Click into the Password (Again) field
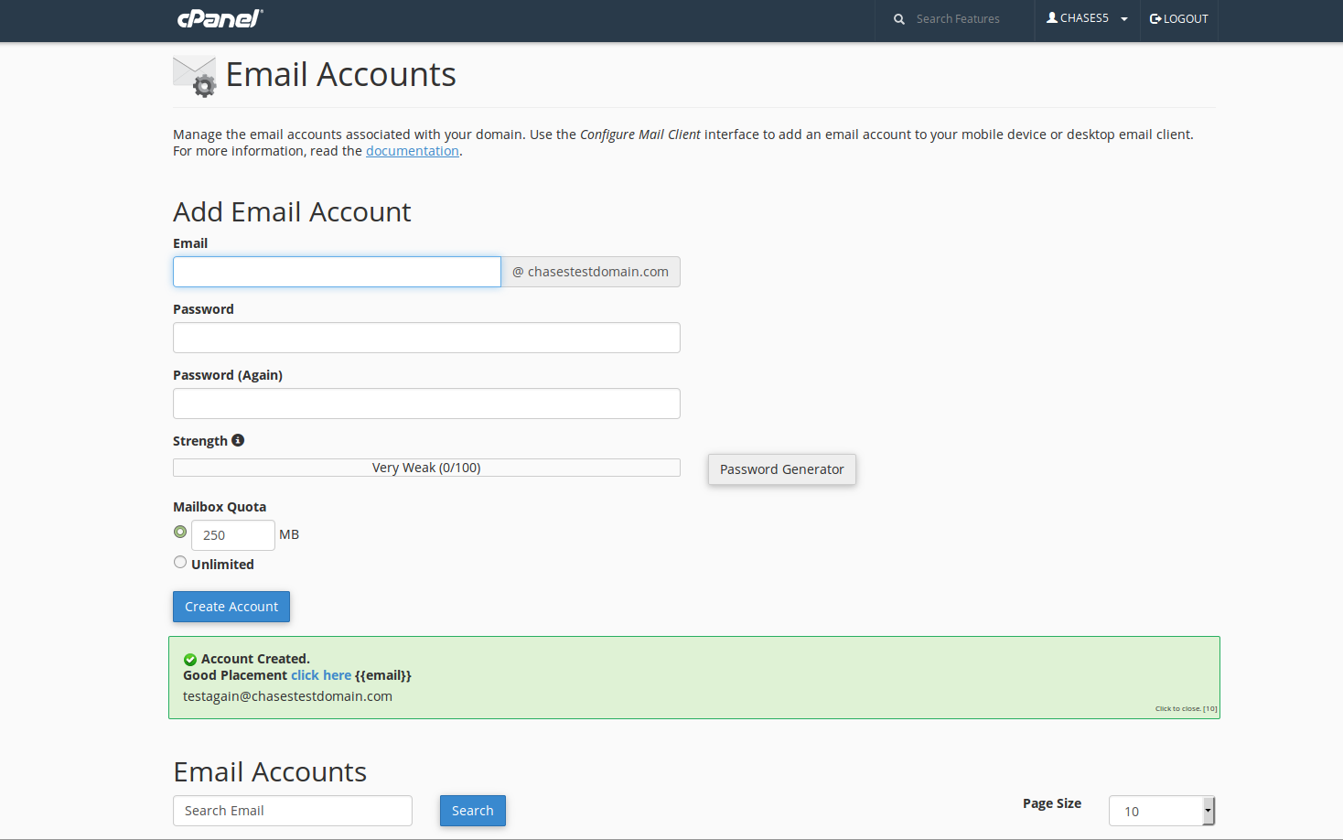Image resolution: width=1343 pixels, height=840 pixels. [x=426, y=404]
